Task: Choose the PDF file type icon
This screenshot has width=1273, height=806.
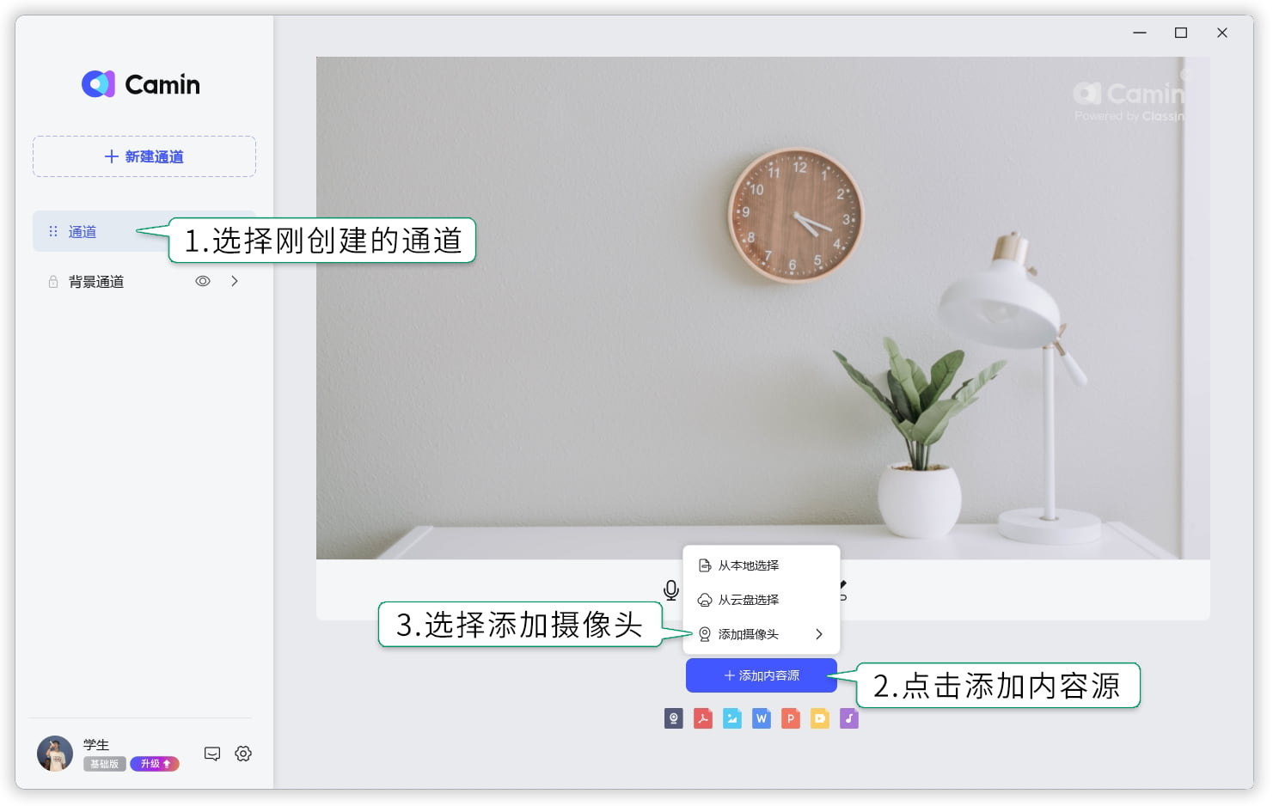Action: [703, 718]
